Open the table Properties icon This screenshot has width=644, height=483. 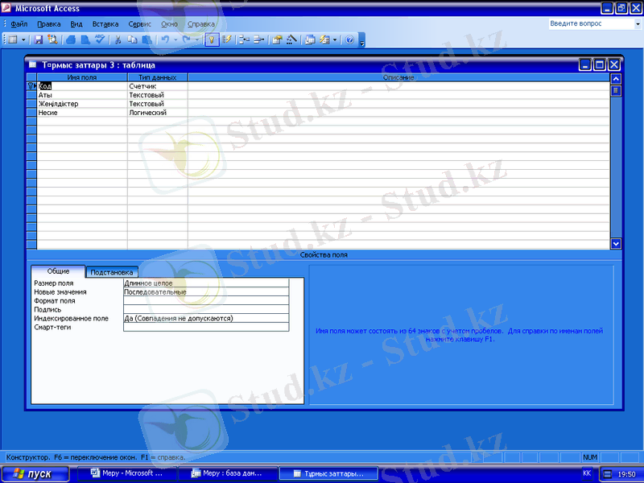click(x=277, y=39)
